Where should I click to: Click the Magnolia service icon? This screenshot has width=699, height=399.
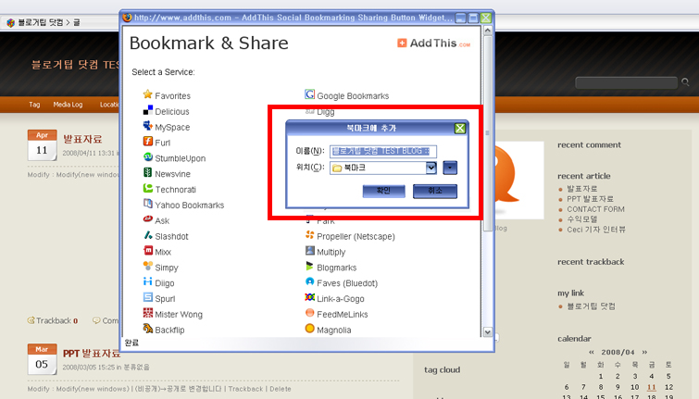point(309,329)
